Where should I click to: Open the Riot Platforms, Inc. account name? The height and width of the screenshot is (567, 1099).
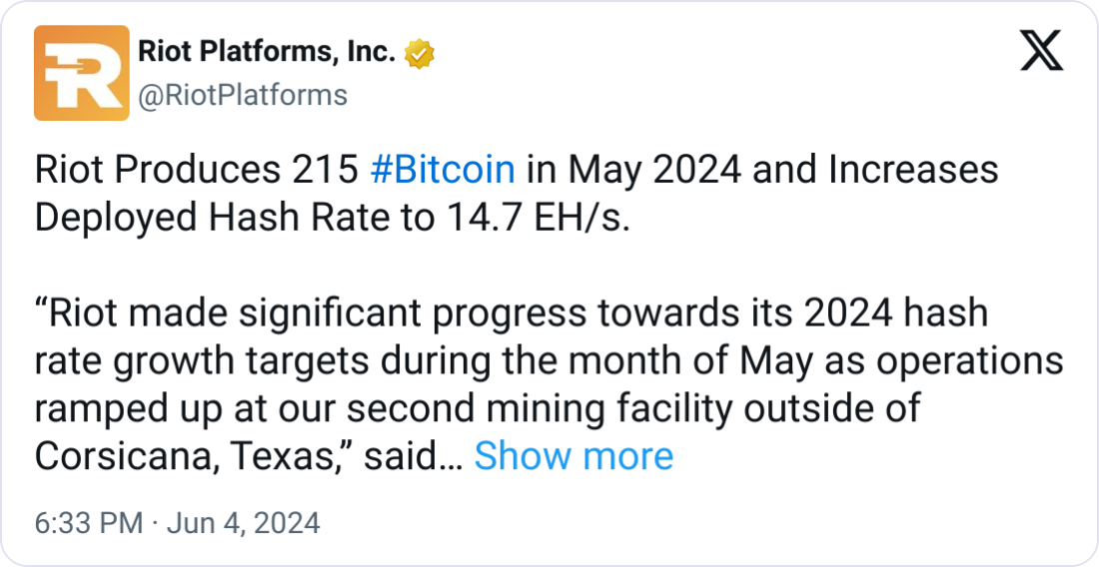pos(267,52)
